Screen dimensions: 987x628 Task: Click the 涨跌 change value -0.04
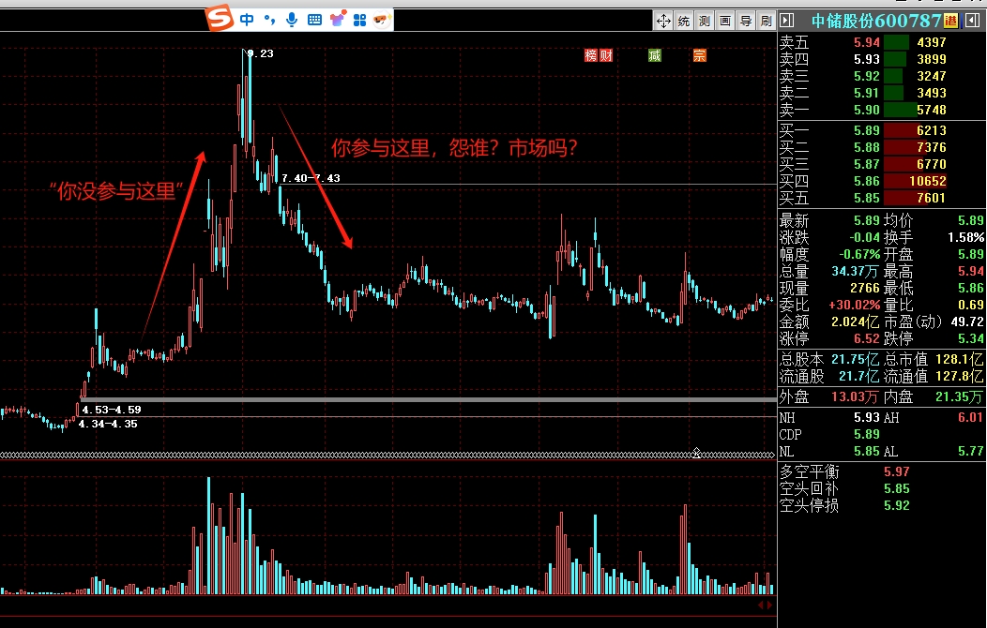click(x=864, y=238)
